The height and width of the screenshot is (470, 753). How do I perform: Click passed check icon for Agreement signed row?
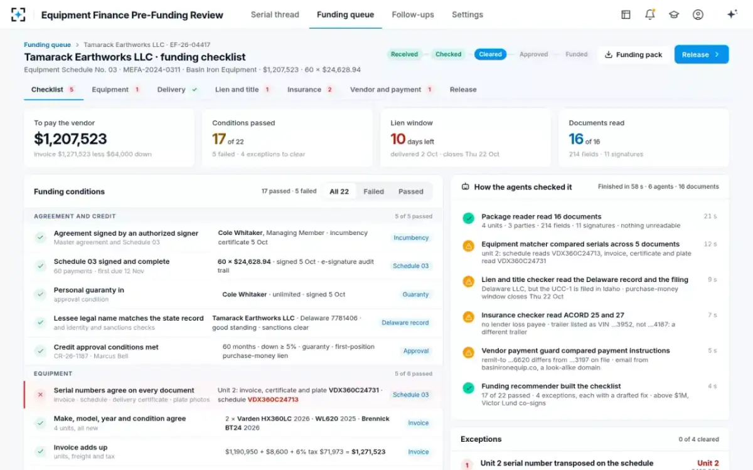40,238
